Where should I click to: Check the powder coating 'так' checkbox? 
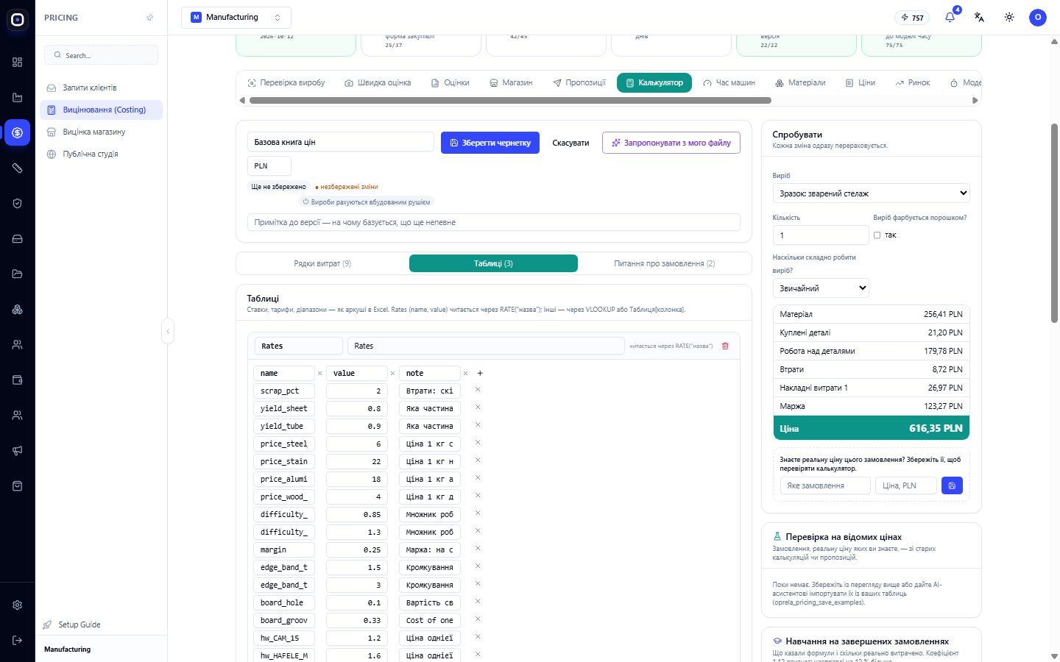tap(877, 235)
